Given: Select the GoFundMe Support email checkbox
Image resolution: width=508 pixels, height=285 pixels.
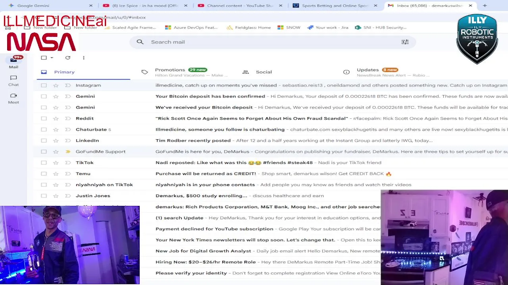Looking at the screenshot, I should (x=44, y=152).
